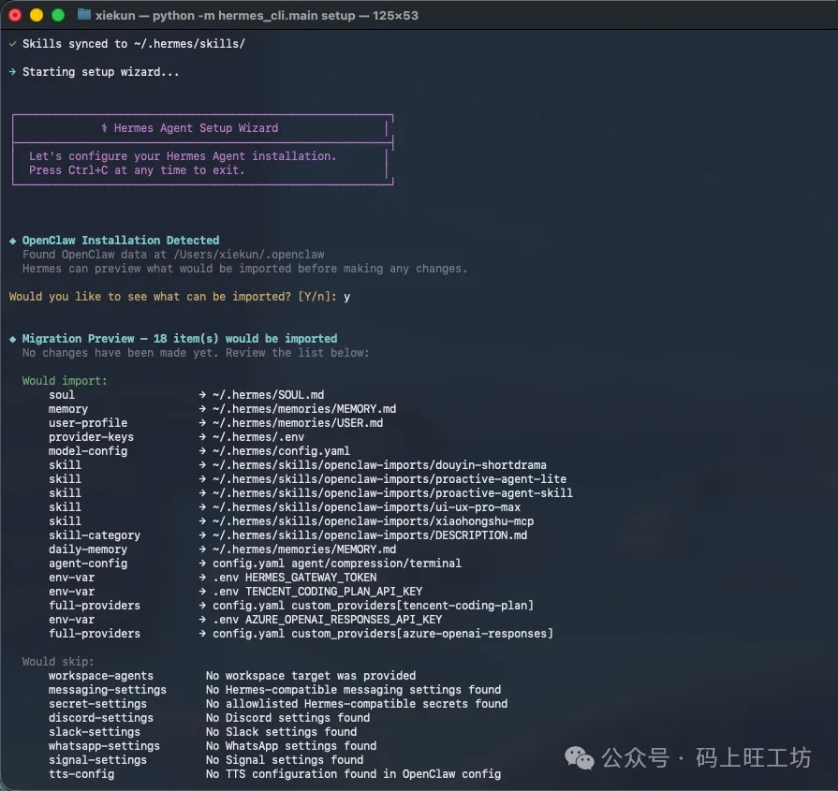
Task: Click the path '~/.hermes/config.yaml'
Action: 281,451
